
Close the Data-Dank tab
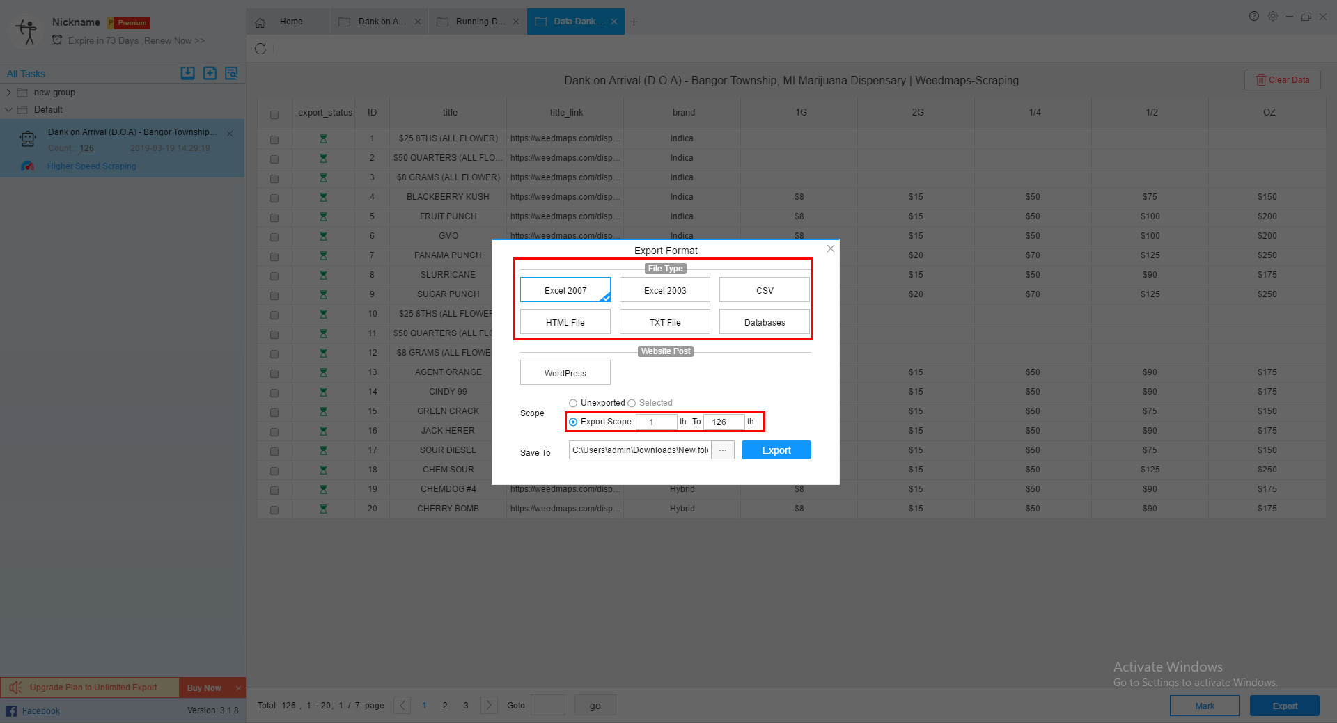614,22
